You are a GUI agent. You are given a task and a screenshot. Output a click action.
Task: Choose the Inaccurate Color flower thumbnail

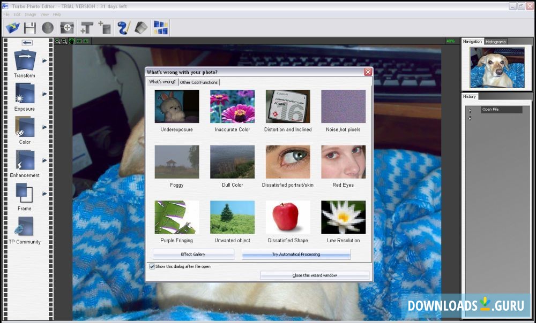233,106
